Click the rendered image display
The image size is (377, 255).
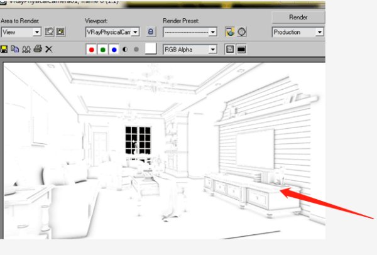pyautogui.click(x=165, y=151)
